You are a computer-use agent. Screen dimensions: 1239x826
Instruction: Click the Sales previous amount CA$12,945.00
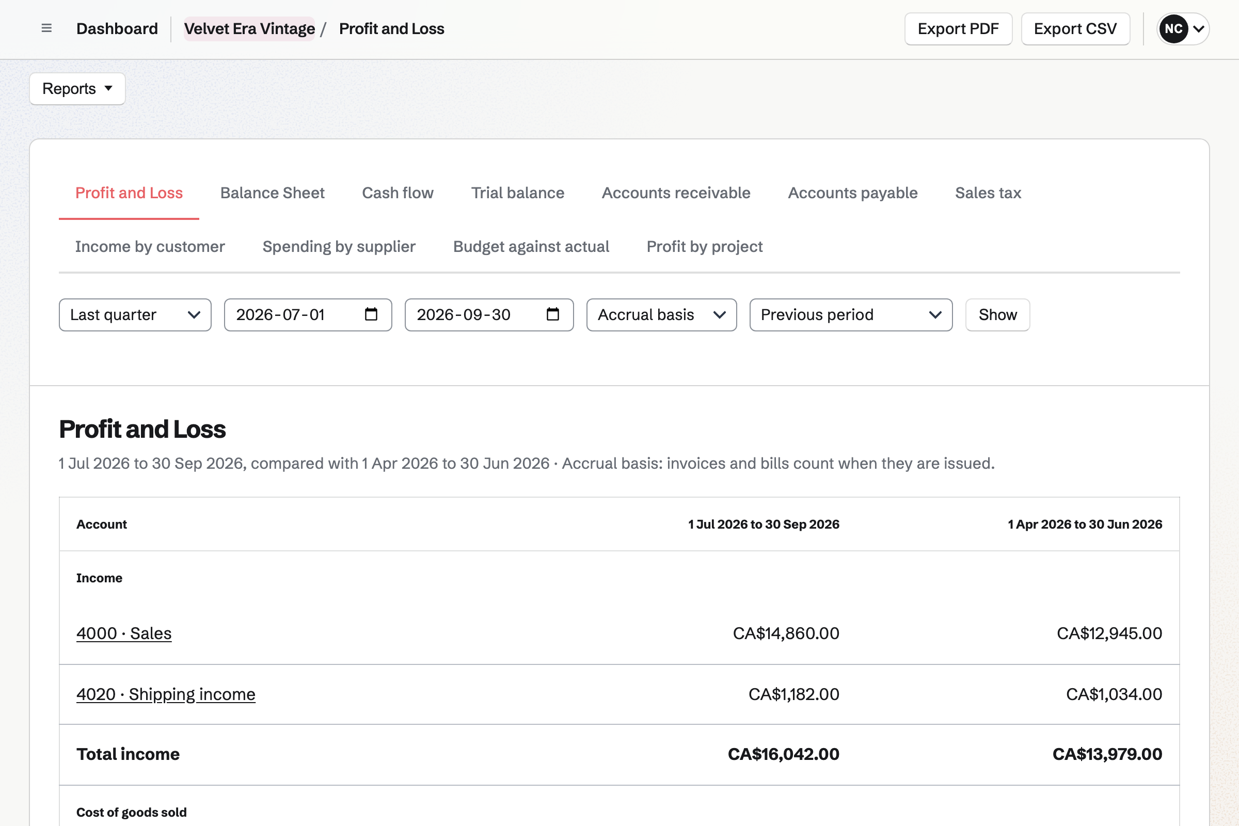tap(1109, 633)
